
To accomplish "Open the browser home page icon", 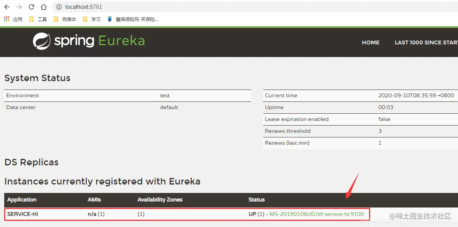I will click(x=43, y=7).
